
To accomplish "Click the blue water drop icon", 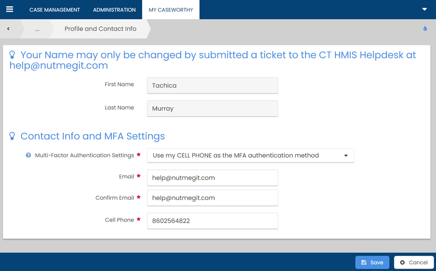I will pos(425,29).
